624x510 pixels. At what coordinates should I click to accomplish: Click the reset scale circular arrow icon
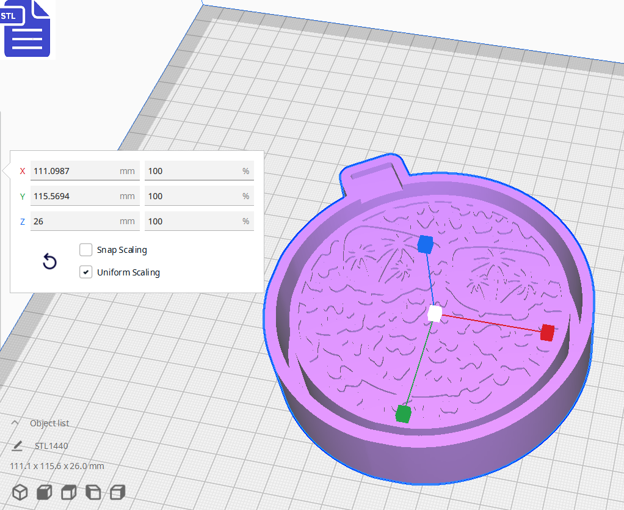[x=49, y=261]
